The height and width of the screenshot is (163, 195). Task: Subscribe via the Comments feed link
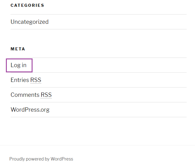pos(31,95)
